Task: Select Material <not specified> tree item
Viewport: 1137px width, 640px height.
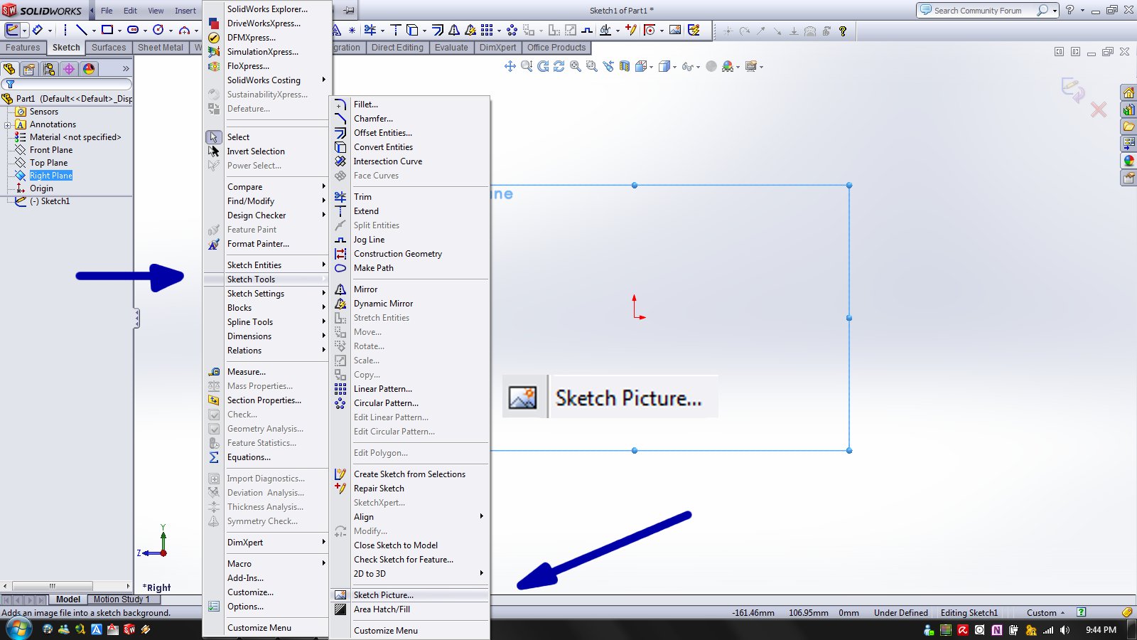Action: (75, 137)
